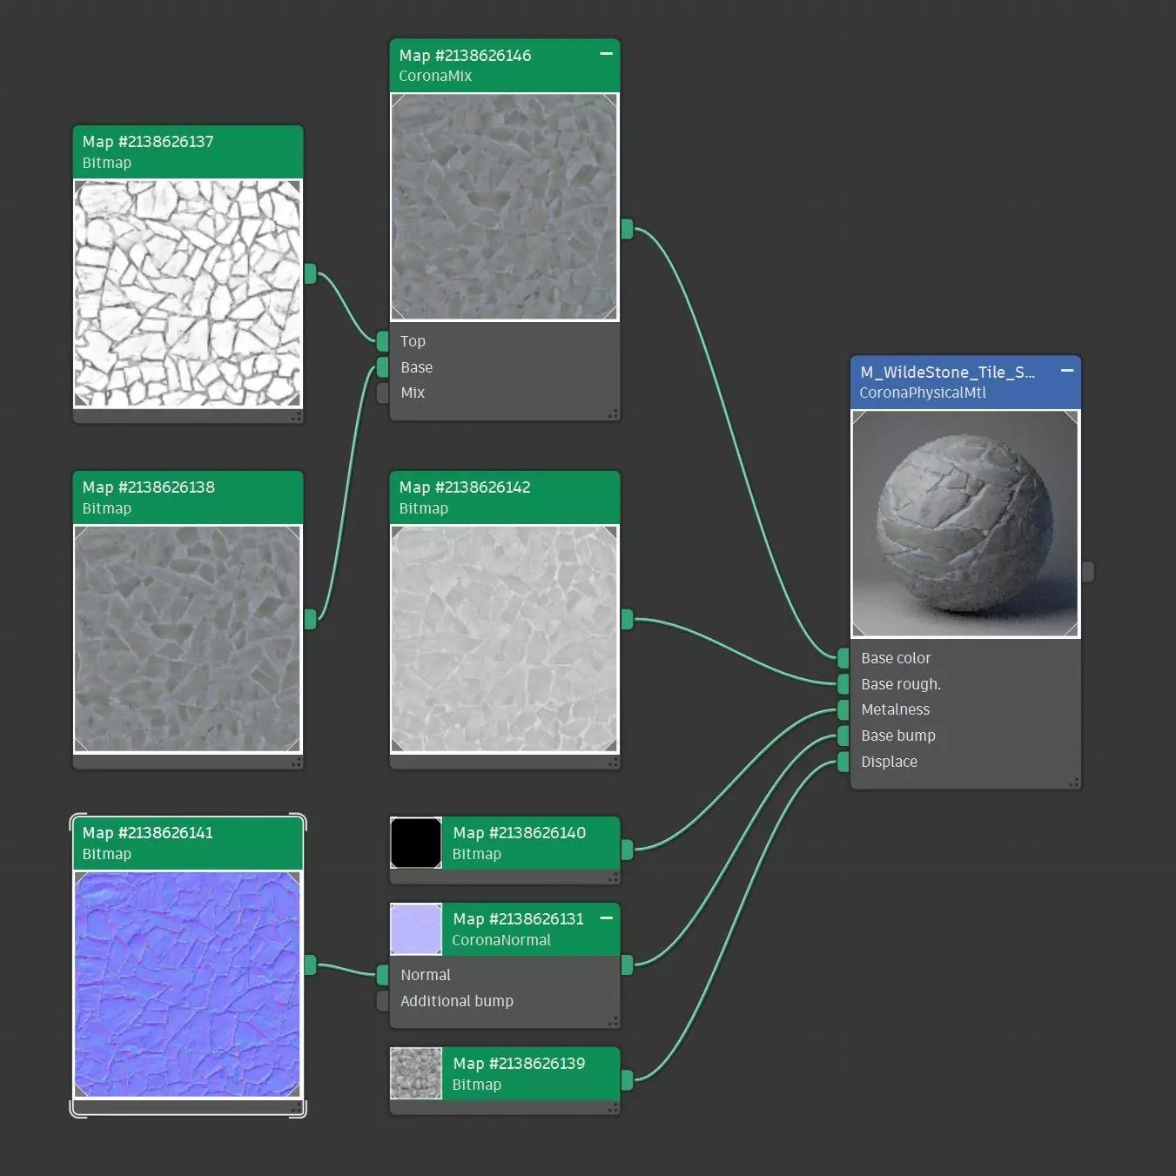Image resolution: width=1176 pixels, height=1176 pixels.
Task: Click the Additional bump input socket
Action: (383, 1001)
